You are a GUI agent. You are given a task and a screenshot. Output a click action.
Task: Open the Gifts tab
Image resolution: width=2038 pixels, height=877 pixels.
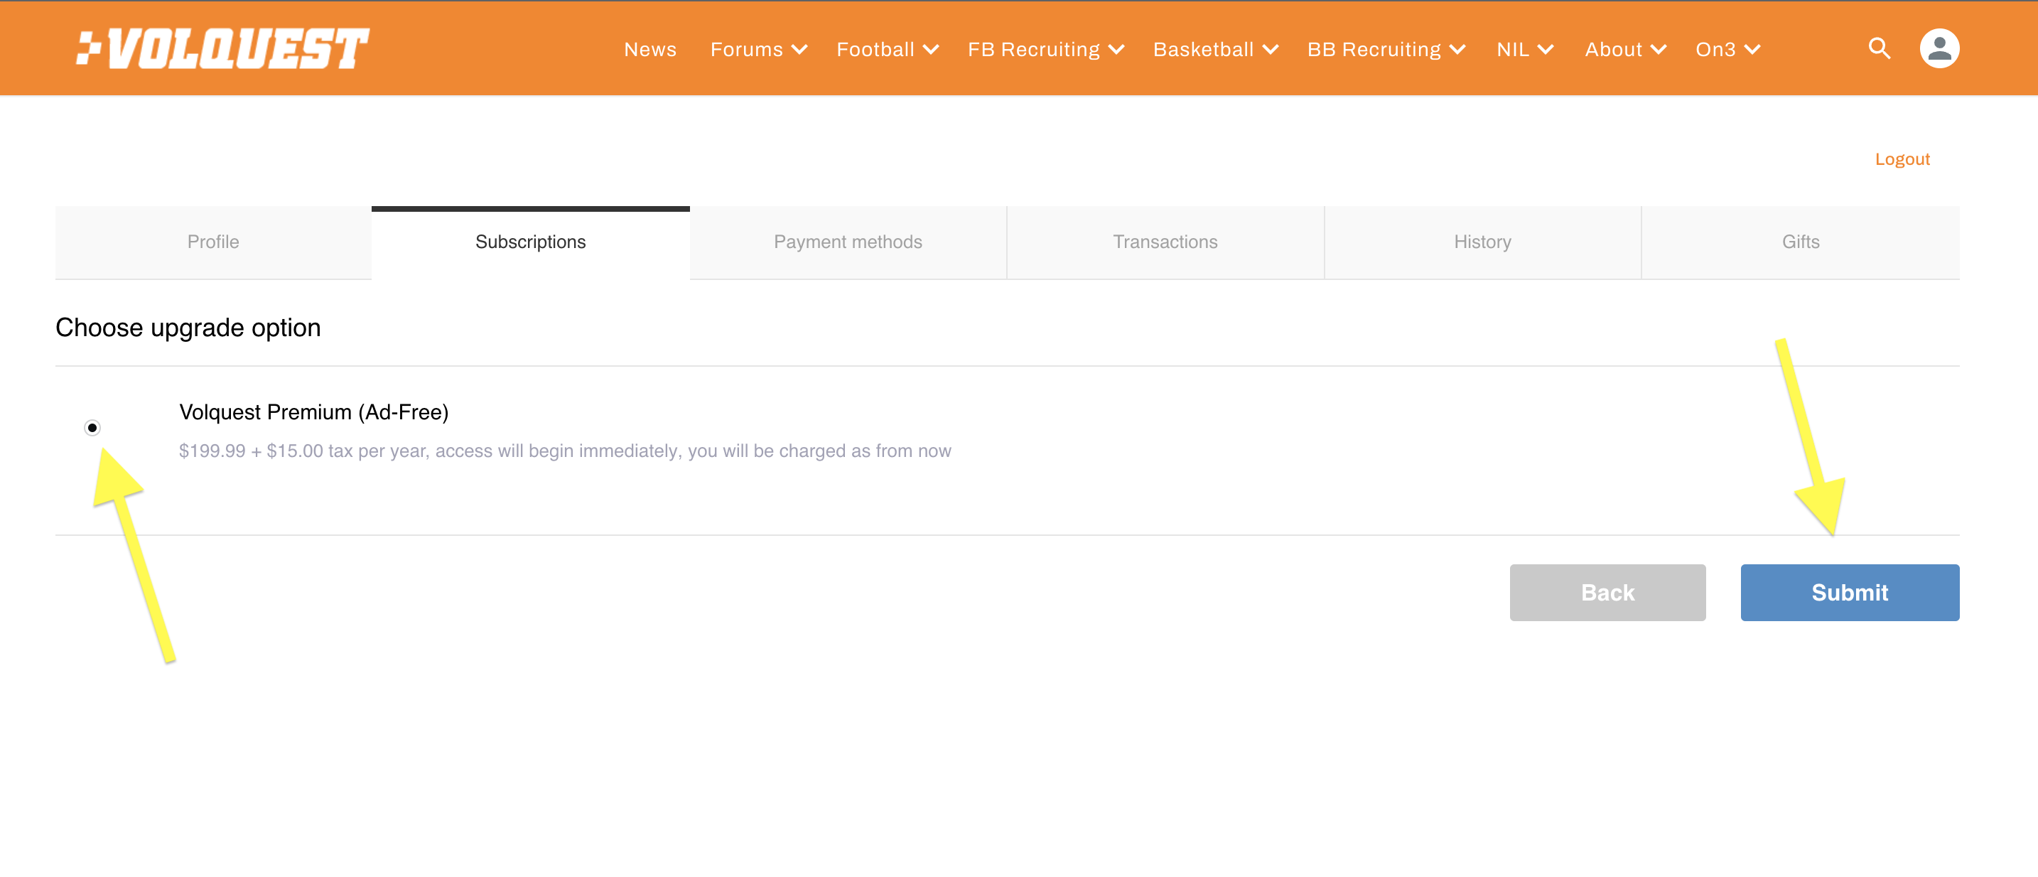(1800, 242)
